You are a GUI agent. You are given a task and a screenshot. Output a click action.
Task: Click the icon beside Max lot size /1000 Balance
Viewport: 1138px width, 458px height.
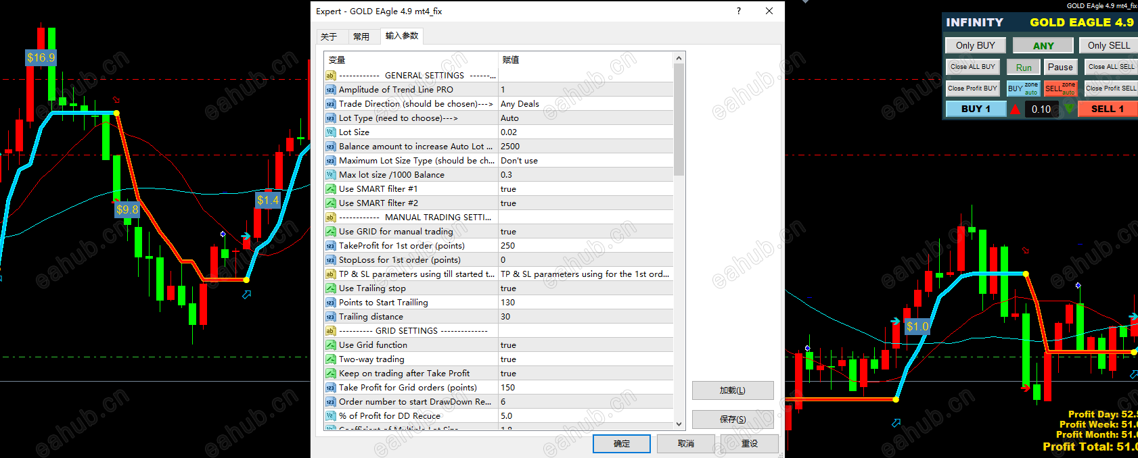tap(330, 175)
